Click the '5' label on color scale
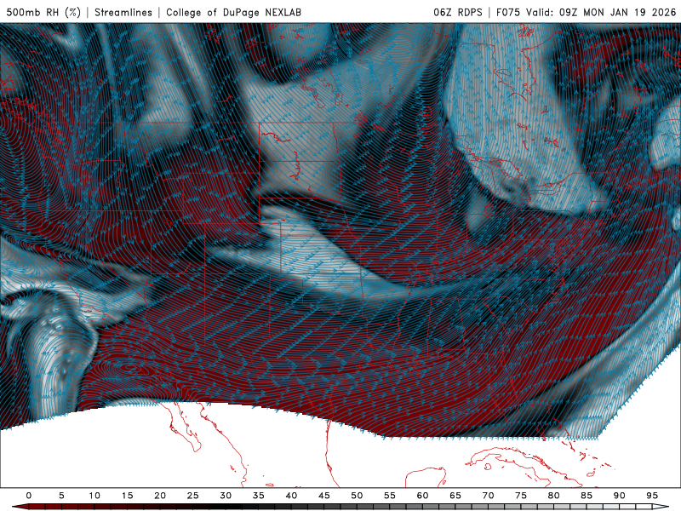The height and width of the screenshot is (511, 681). [x=61, y=496]
